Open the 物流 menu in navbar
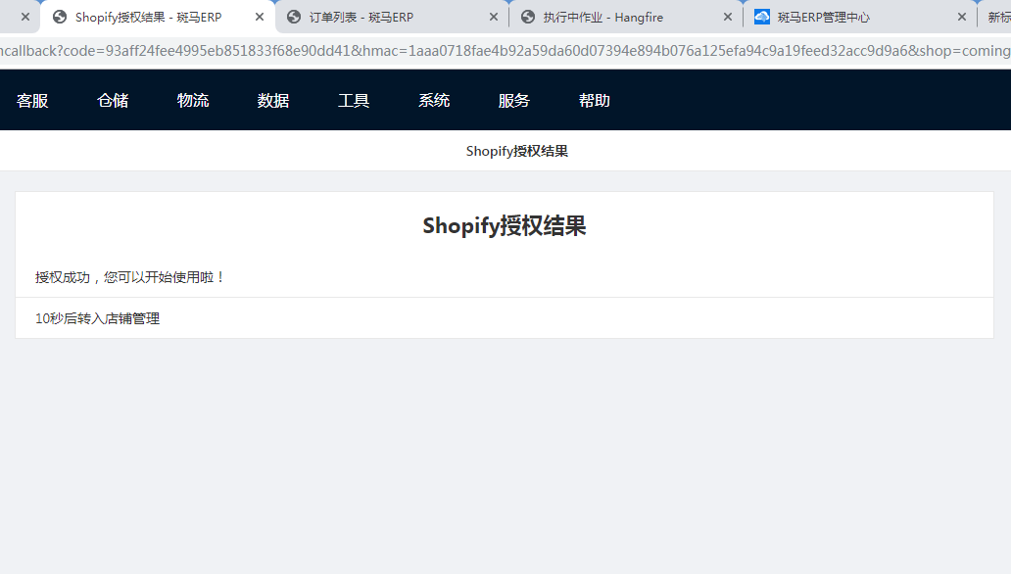Screen dimensions: 1011x574 point(193,100)
